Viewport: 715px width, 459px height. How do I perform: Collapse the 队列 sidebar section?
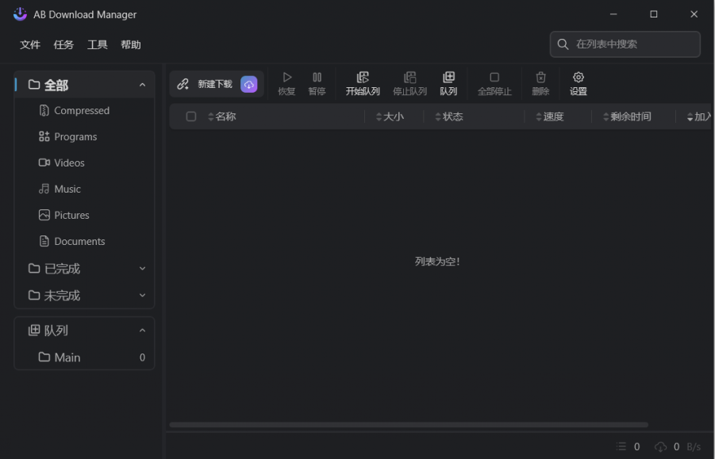(142, 331)
